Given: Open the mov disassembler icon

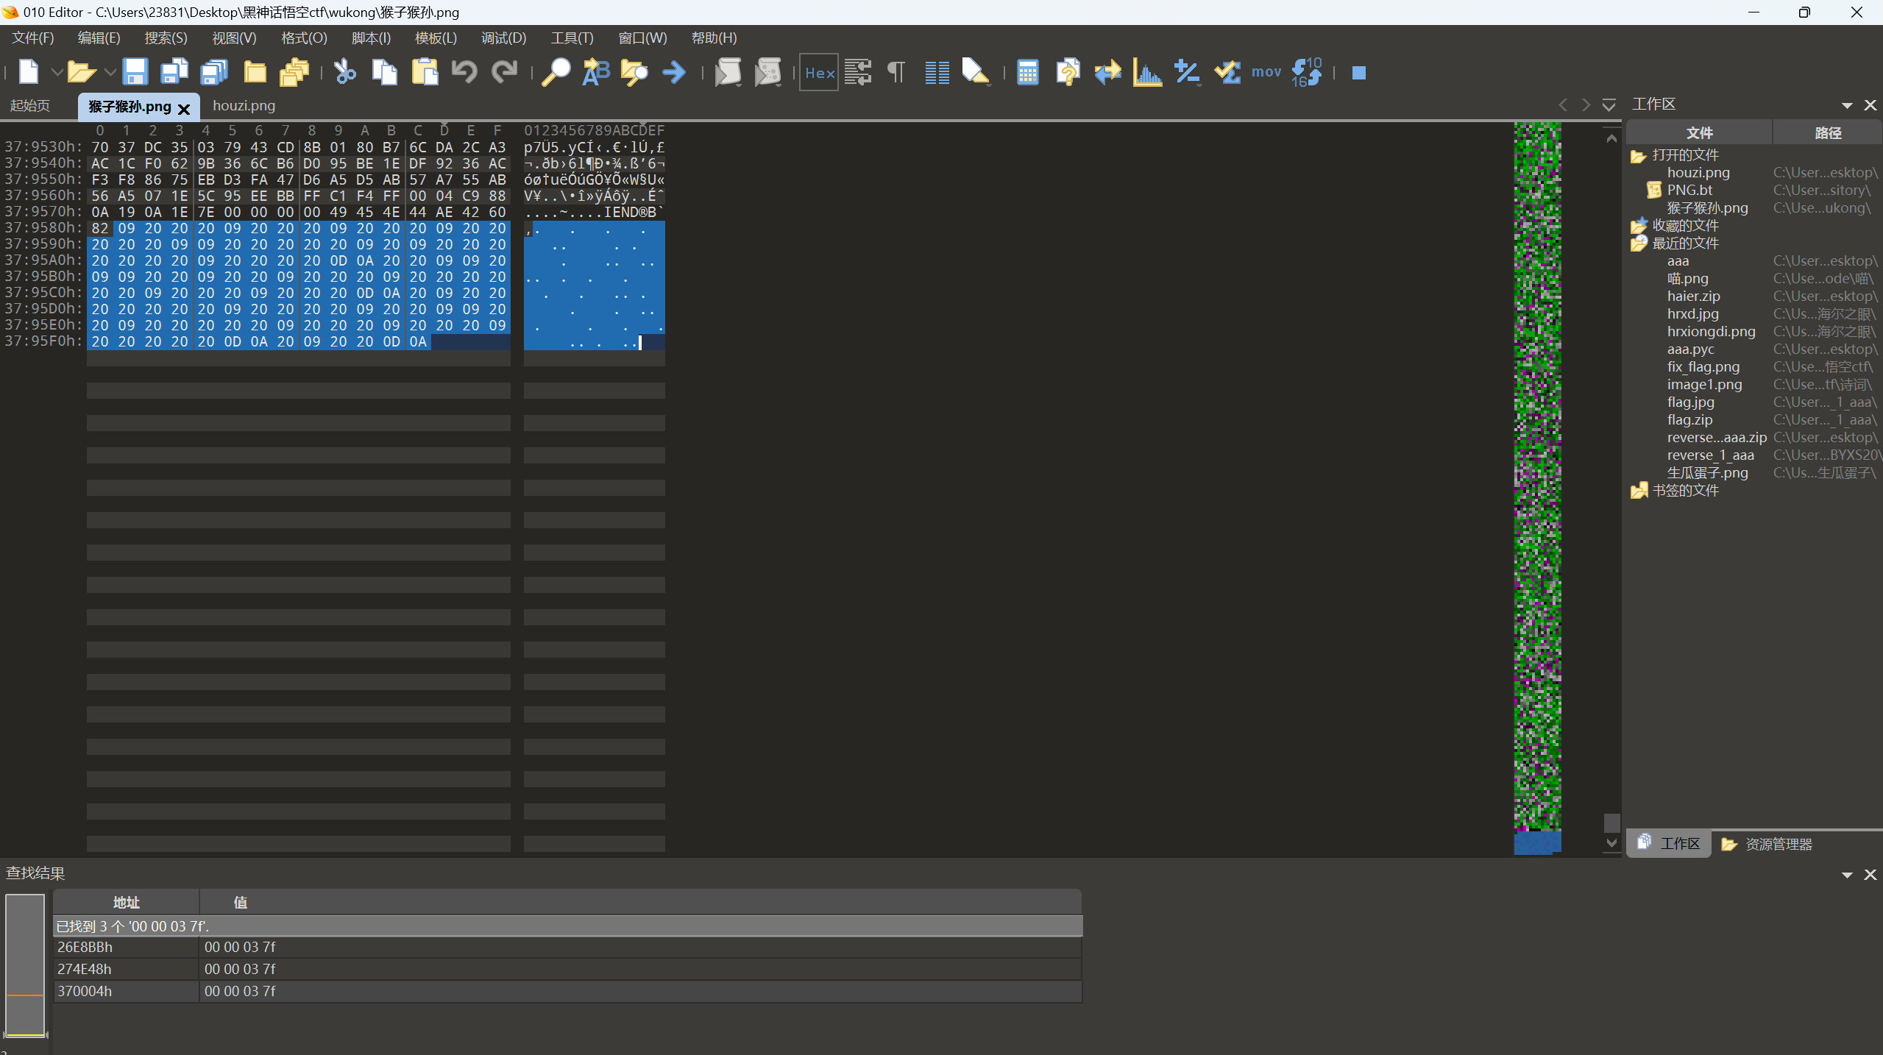Looking at the screenshot, I should point(1266,72).
